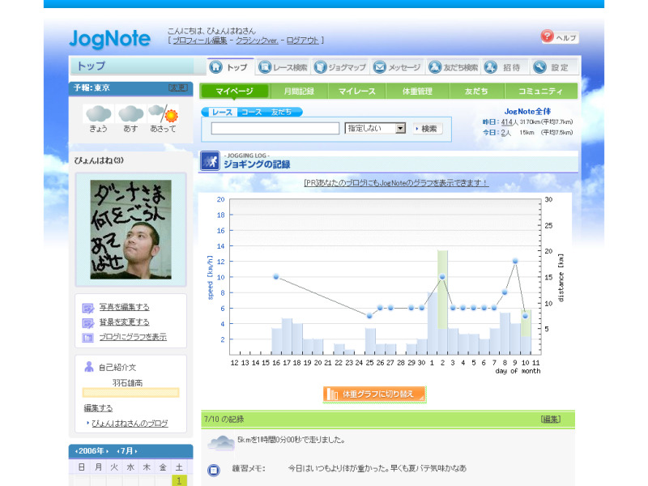Switch to the 体重管理 tab
648x486 pixels.
[417, 92]
